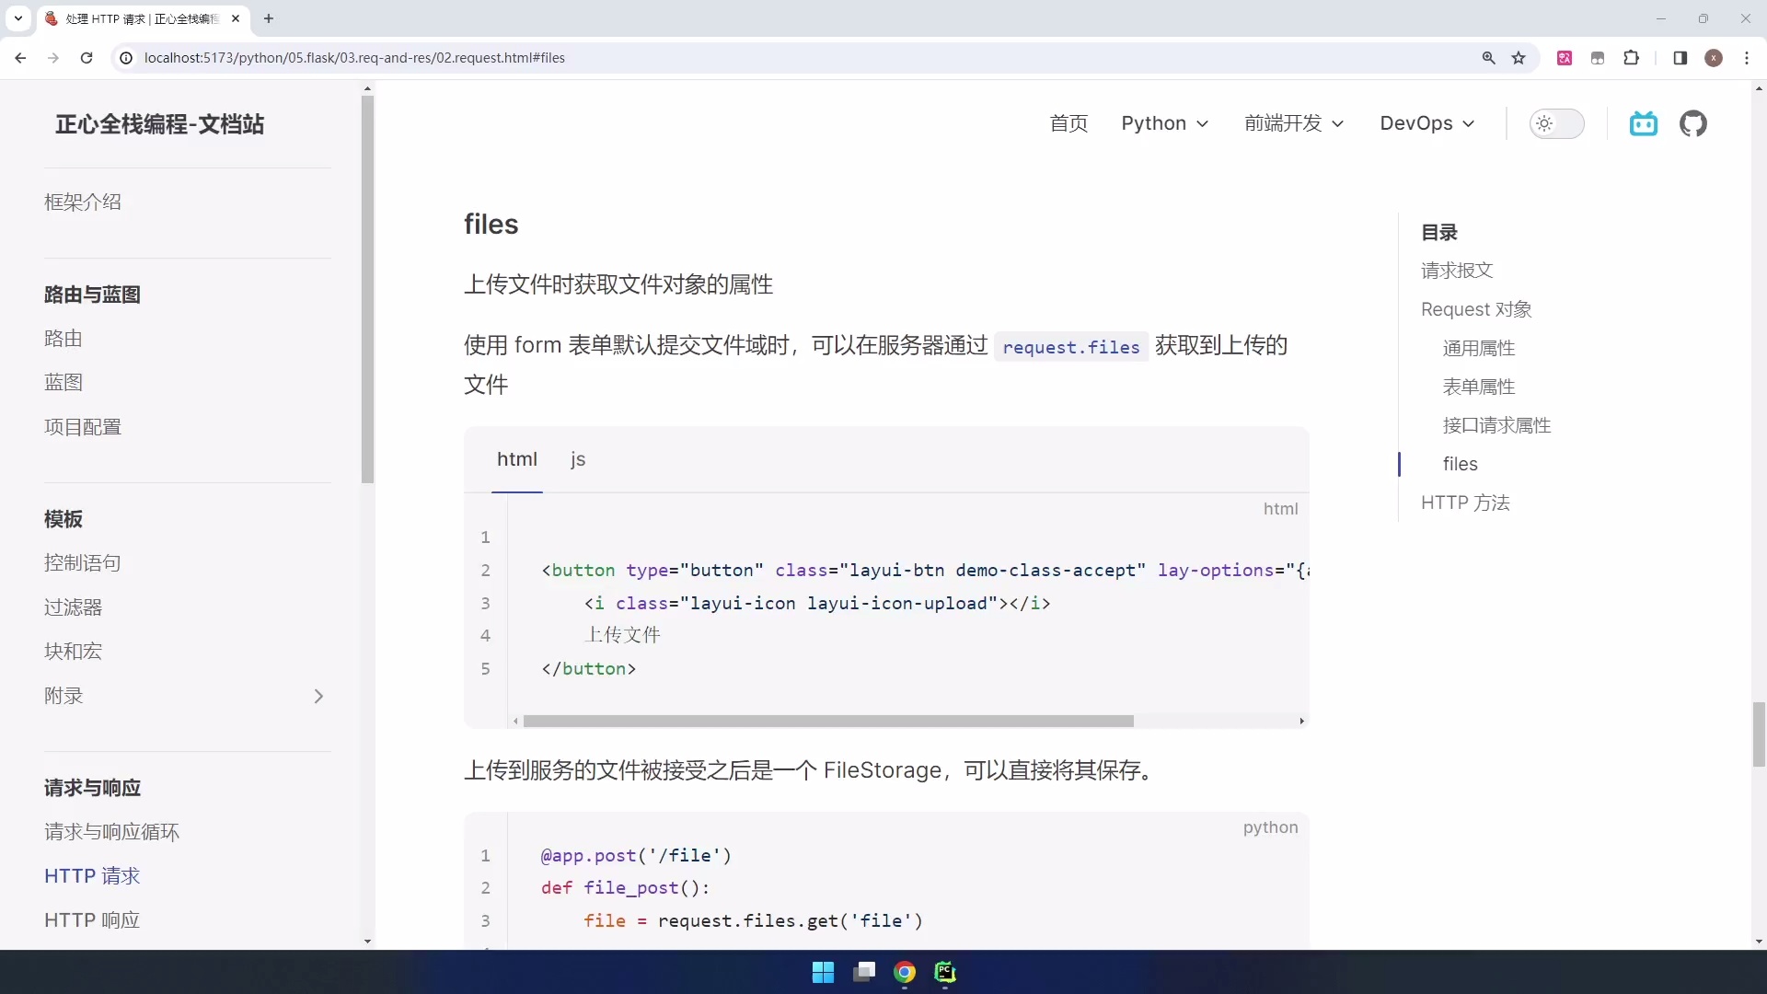The width and height of the screenshot is (1767, 994).
Task: Expand the 附录 sidebar section
Action: click(x=184, y=696)
